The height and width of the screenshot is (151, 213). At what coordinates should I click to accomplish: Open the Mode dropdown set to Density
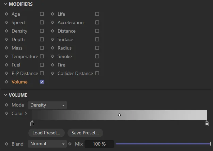tap(47, 105)
